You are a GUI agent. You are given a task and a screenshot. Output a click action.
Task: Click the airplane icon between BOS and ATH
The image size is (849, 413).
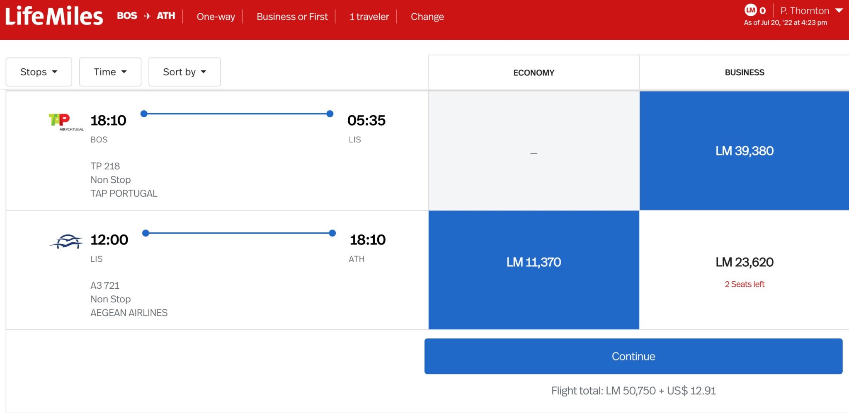[147, 15]
